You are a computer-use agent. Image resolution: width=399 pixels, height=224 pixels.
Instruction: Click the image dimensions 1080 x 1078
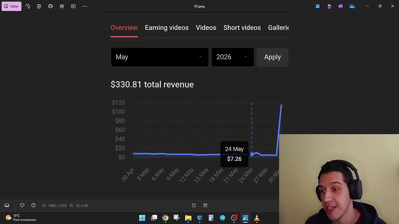[57, 206]
